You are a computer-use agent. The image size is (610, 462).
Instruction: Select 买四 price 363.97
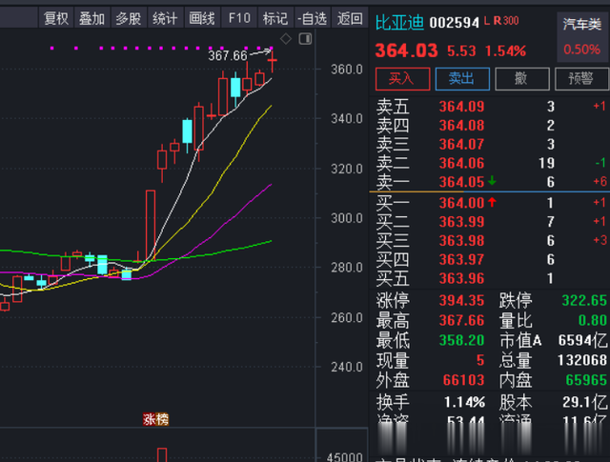tap(461, 259)
